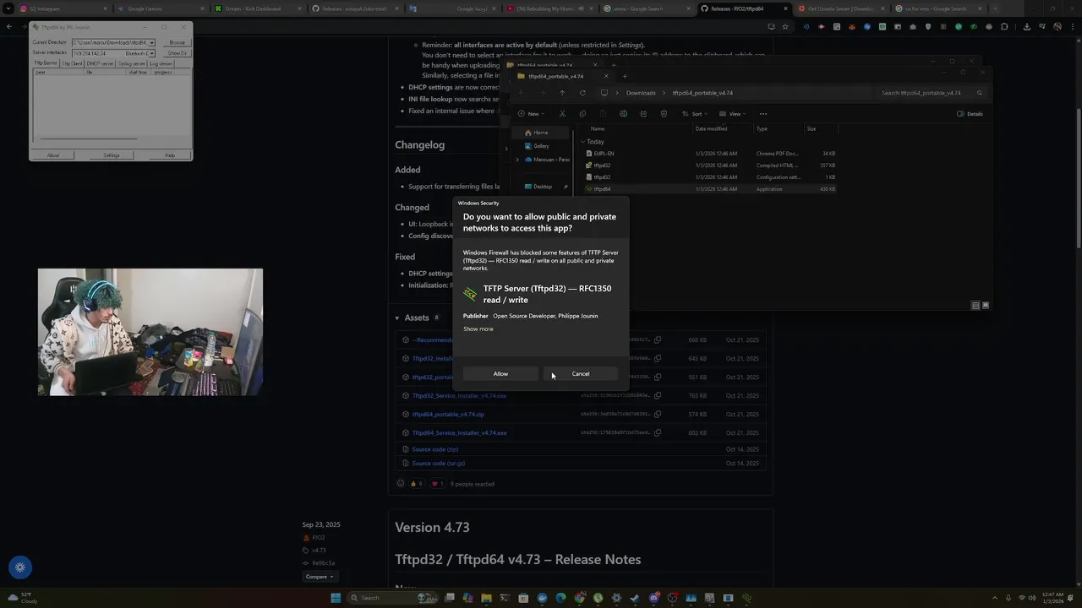This screenshot has width=1082, height=608.
Task: Expand Show more in firewall dialog
Action: coord(478,329)
